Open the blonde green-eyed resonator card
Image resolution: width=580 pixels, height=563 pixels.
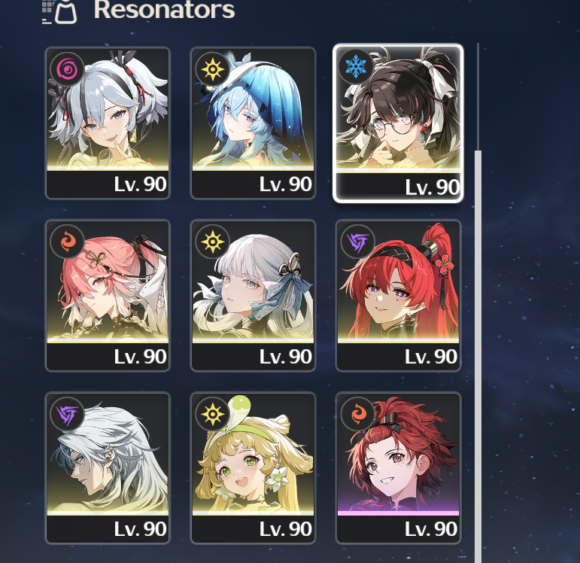[253, 468]
